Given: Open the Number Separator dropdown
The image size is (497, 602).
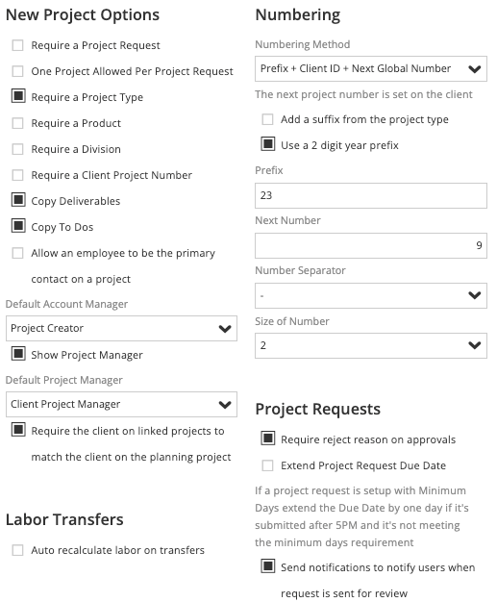Looking at the screenshot, I should 371,295.
